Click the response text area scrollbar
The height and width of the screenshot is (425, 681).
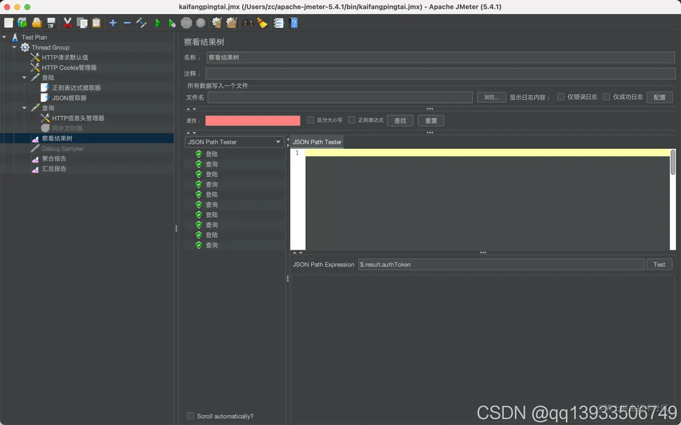[x=673, y=162]
